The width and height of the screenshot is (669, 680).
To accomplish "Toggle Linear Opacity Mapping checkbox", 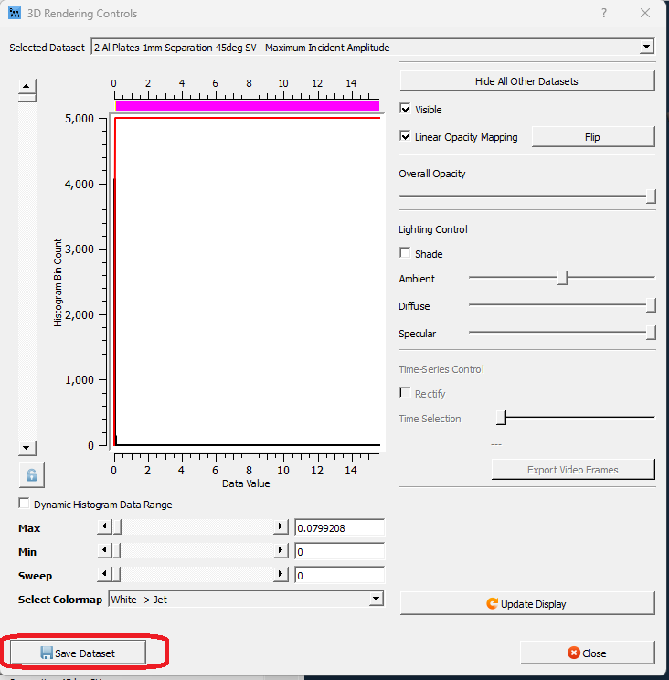I will (x=406, y=137).
